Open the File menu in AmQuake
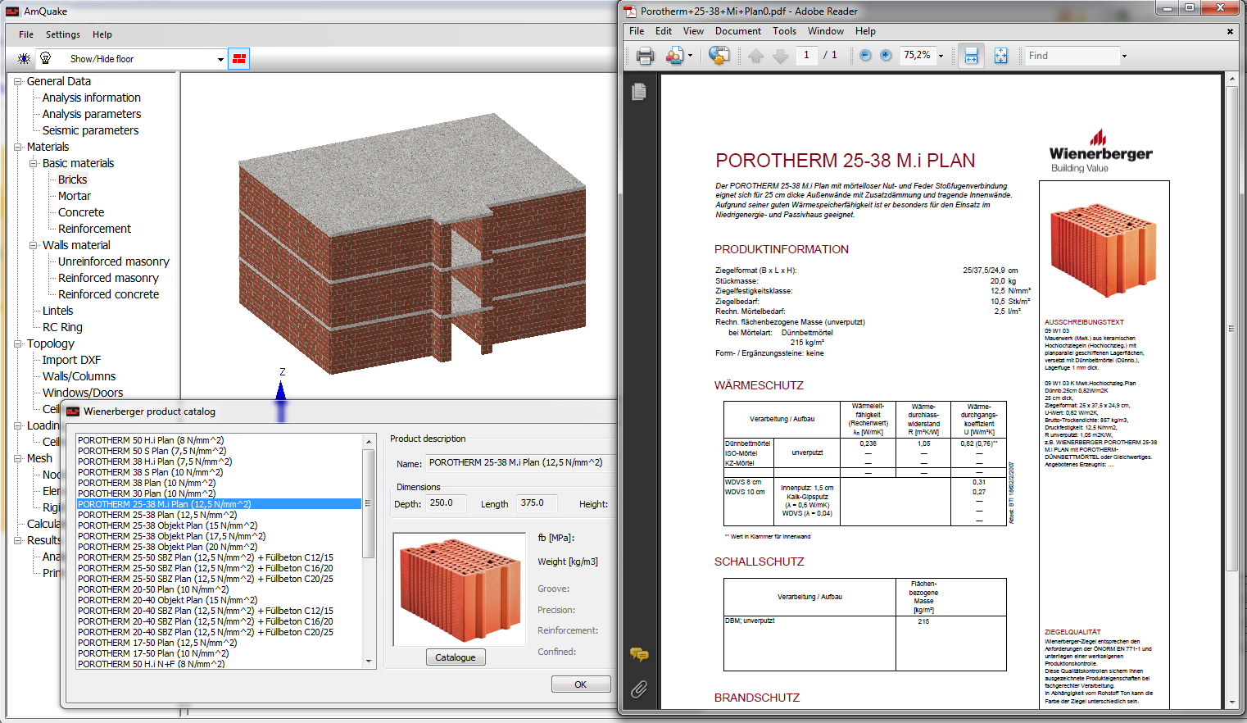 26,34
